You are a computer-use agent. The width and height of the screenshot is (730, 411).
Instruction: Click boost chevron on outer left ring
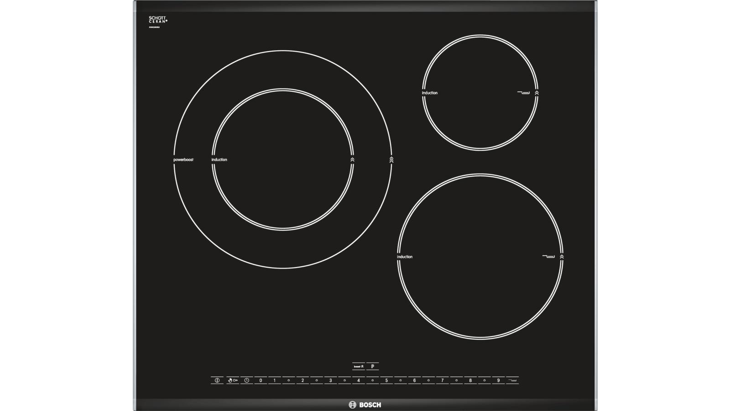(x=391, y=160)
